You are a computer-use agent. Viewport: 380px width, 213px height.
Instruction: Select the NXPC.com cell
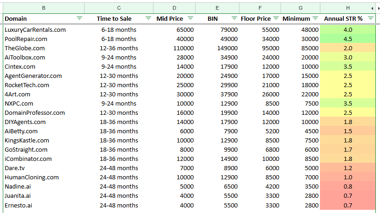pos(43,103)
